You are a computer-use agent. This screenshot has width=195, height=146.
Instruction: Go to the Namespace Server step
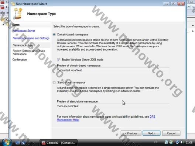pyautogui.click(x=24, y=31)
